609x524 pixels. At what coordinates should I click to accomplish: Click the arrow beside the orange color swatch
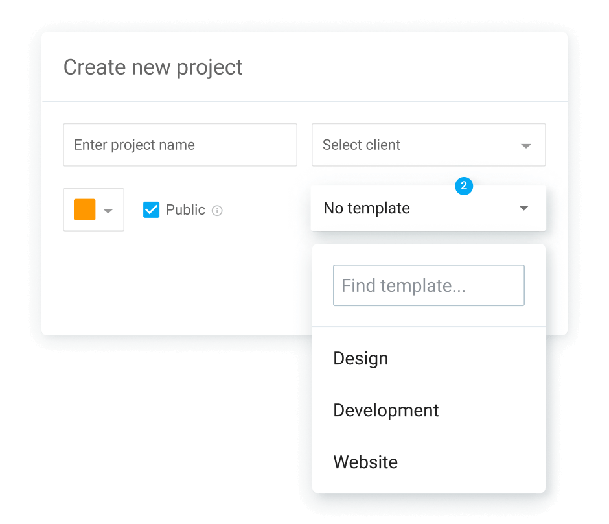click(108, 209)
